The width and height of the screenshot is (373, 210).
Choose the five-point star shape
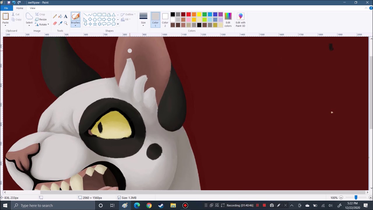(x=95, y=24)
